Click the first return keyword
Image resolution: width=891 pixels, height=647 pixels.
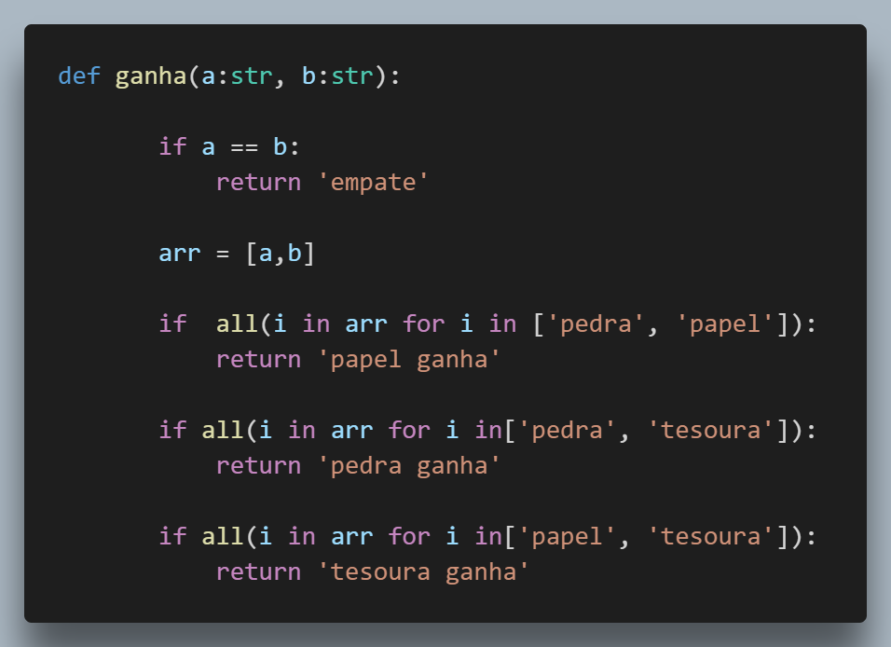[x=258, y=183]
